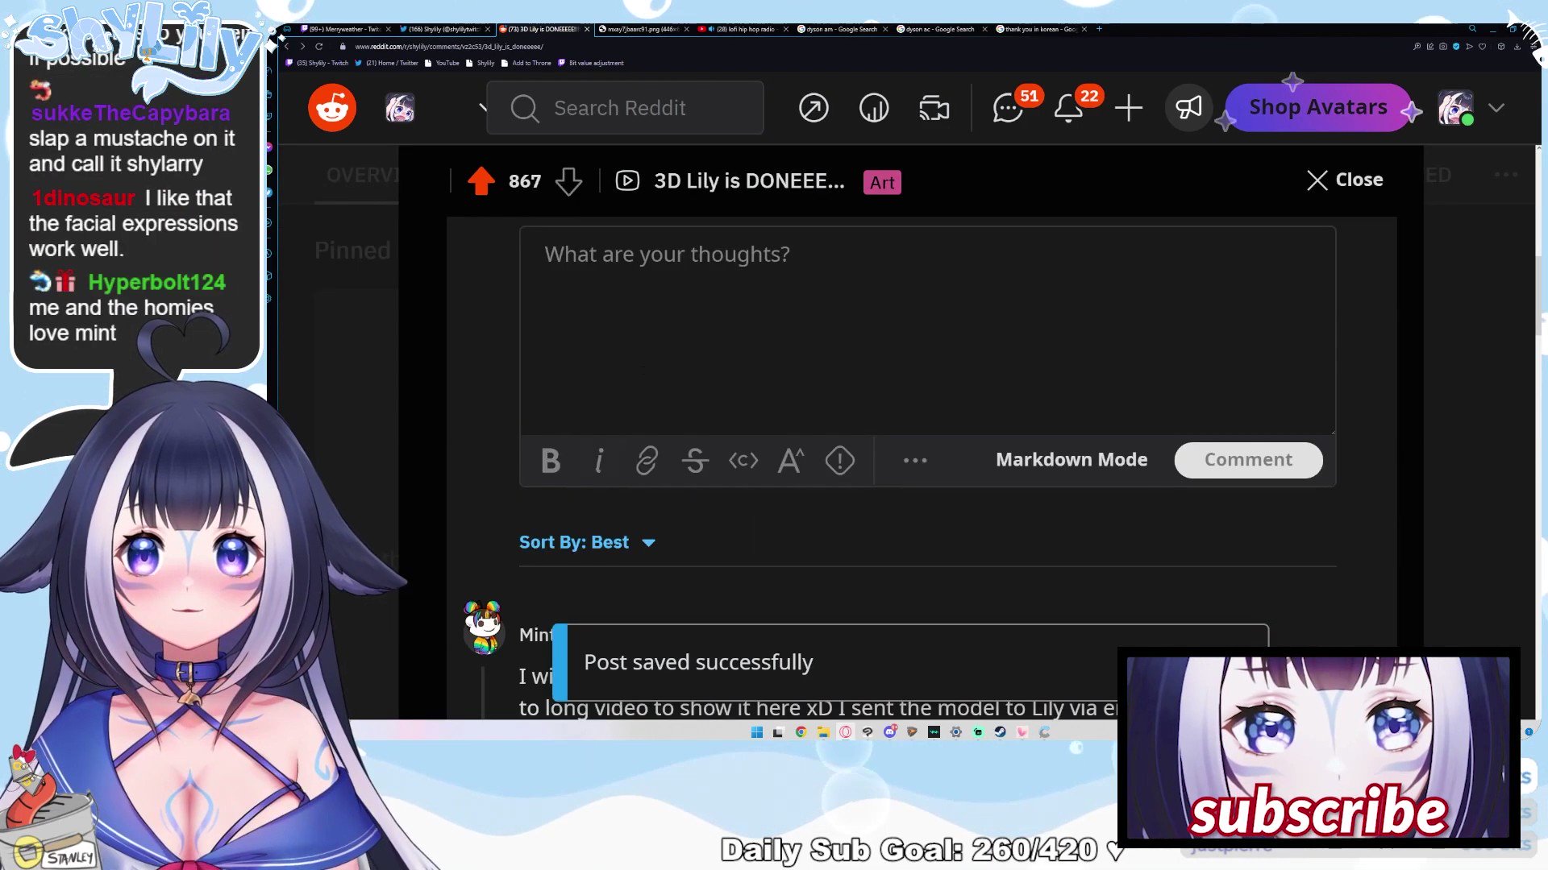Image resolution: width=1548 pixels, height=870 pixels.
Task: Open Shylily - Twitch bookmark
Action: 317,63
